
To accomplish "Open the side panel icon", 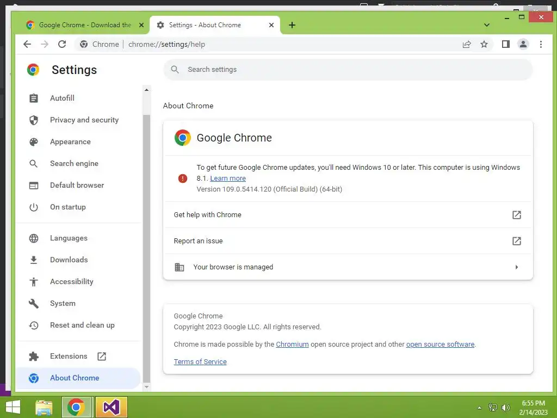I will point(505,44).
